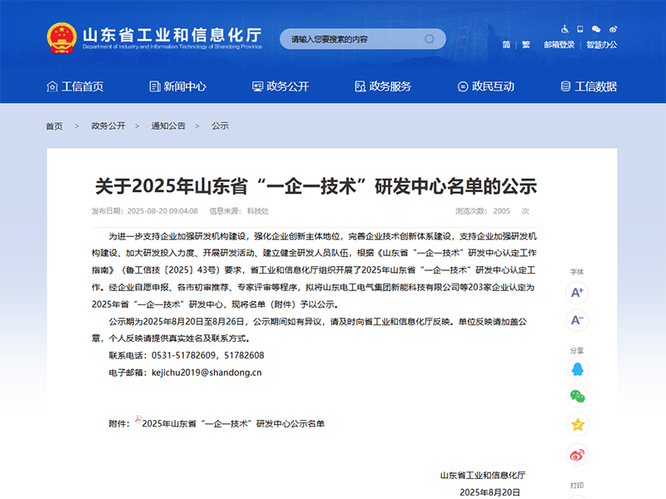Open the mobile version icon
The height and width of the screenshot is (499, 666).
(579, 29)
